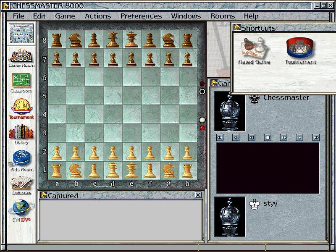Screen dimensions: 336x252
Task: Go to the Classroom
Action: [21, 83]
